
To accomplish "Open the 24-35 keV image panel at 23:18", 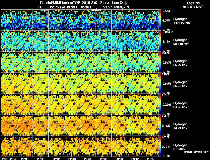I will coord(151,104).
